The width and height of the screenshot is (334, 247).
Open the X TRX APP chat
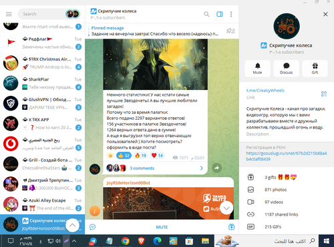(x=42, y=124)
